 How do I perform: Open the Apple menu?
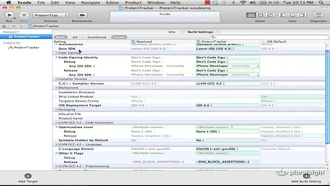point(8,2)
